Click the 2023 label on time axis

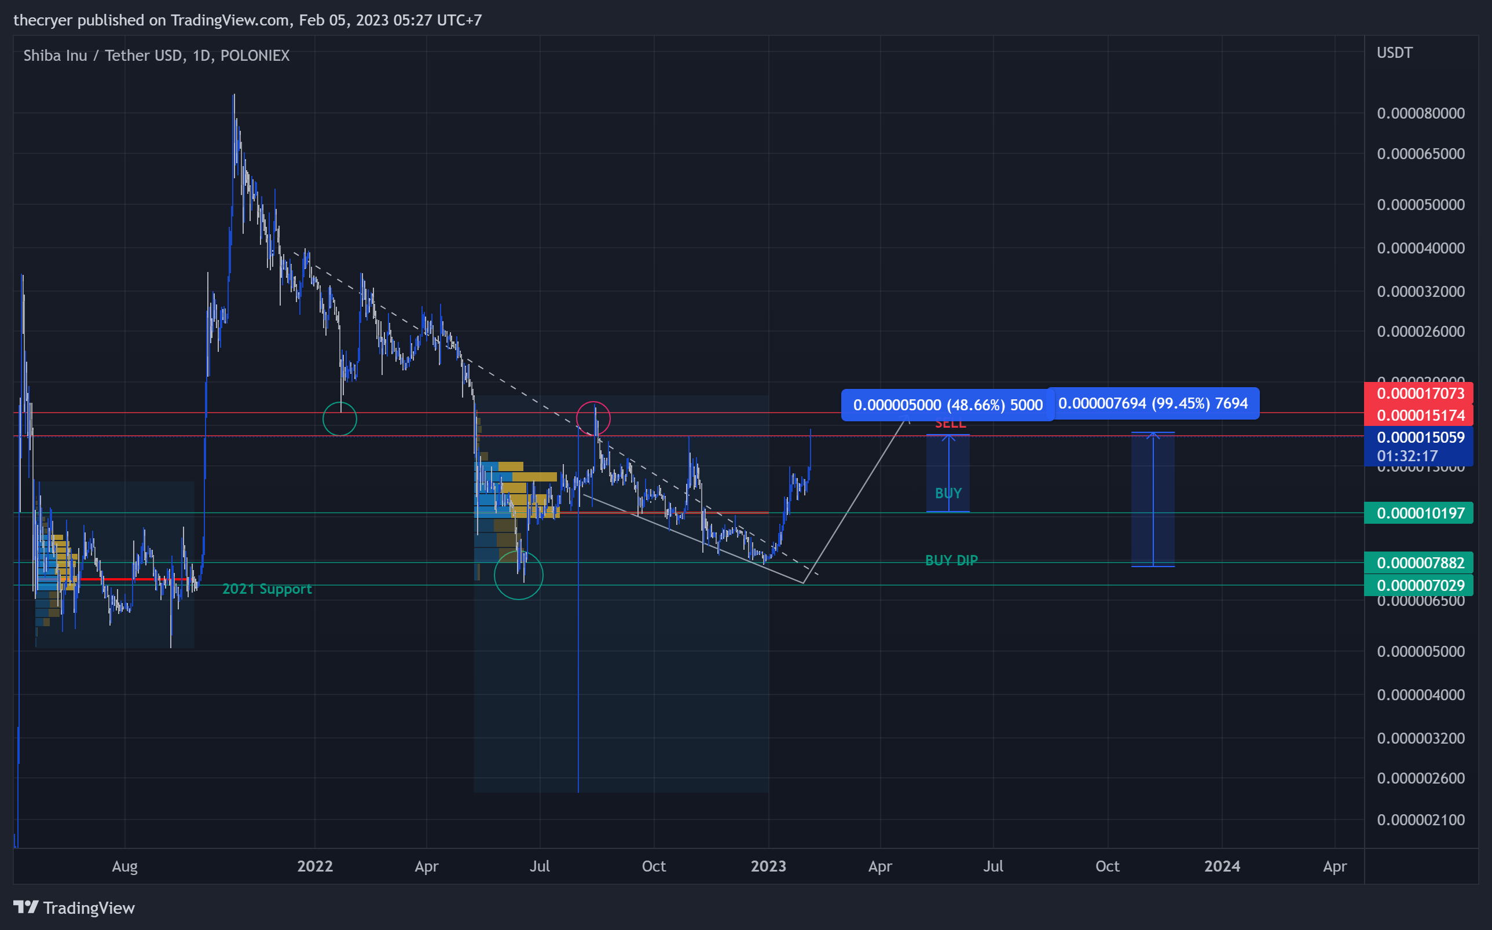point(768,866)
